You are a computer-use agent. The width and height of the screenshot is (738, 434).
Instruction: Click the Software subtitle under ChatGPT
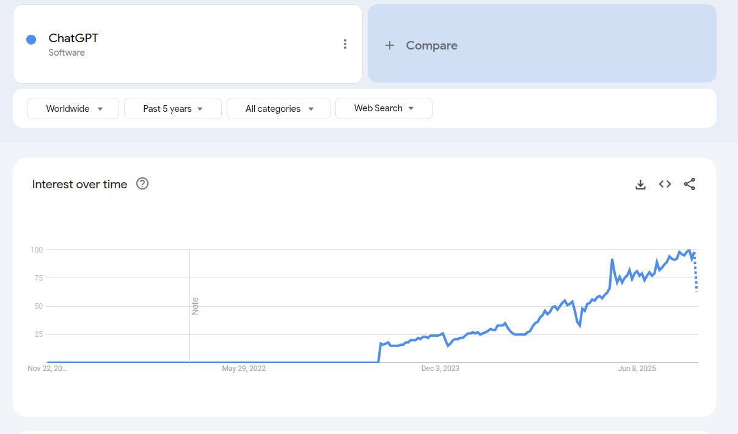(67, 53)
